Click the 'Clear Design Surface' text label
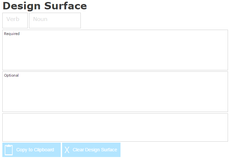The width and height of the screenshot is (230, 163). [x=95, y=150]
